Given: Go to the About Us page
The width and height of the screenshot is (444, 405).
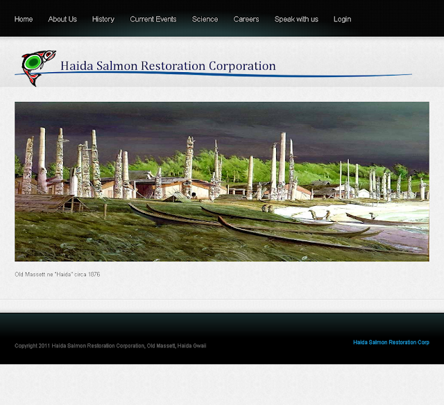Looking at the screenshot, I should (x=62, y=19).
